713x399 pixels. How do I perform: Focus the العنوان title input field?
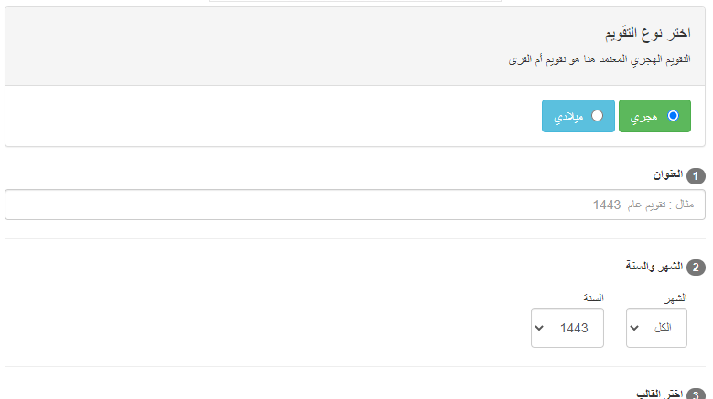pyautogui.click(x=355, y=205)
